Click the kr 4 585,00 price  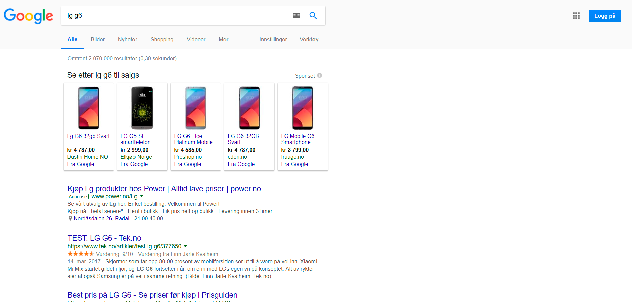coord(188,150)
